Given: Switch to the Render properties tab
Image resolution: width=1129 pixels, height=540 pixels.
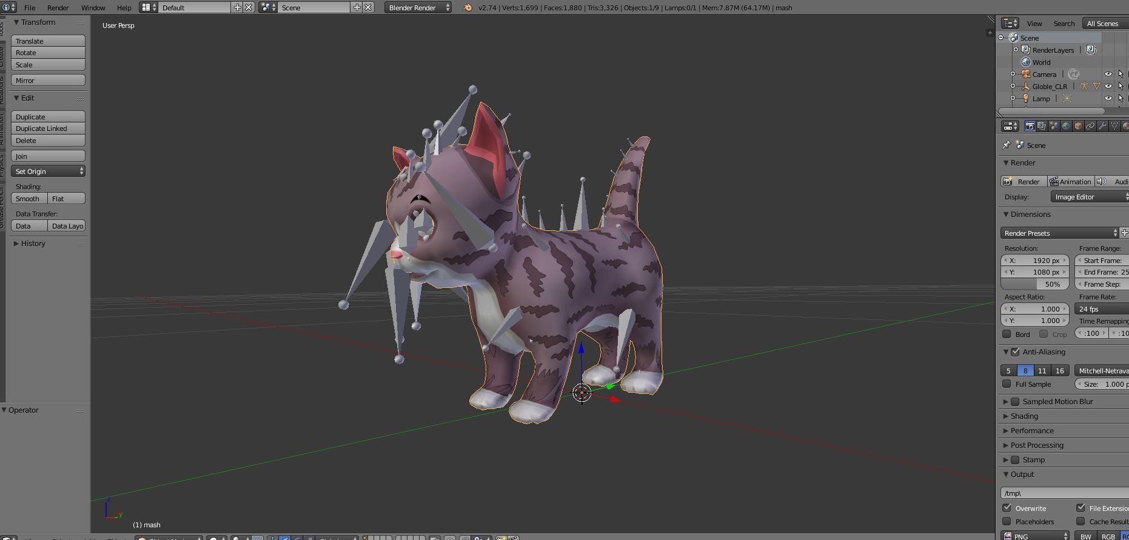Looking at the screenshot, I should tap(1030, 126).
